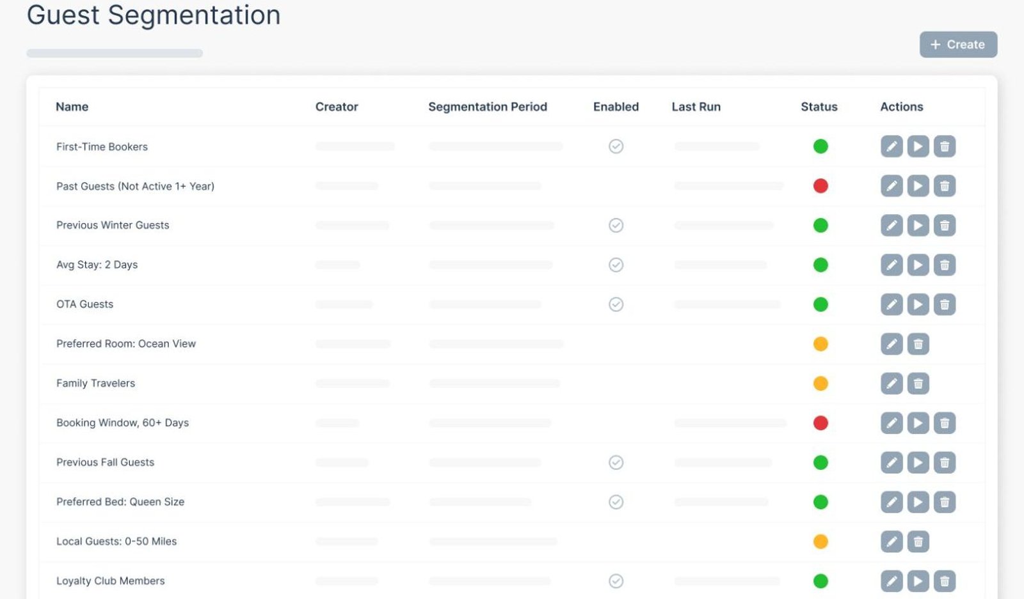Sort by the Enabled column header

(x=616, y=107)
